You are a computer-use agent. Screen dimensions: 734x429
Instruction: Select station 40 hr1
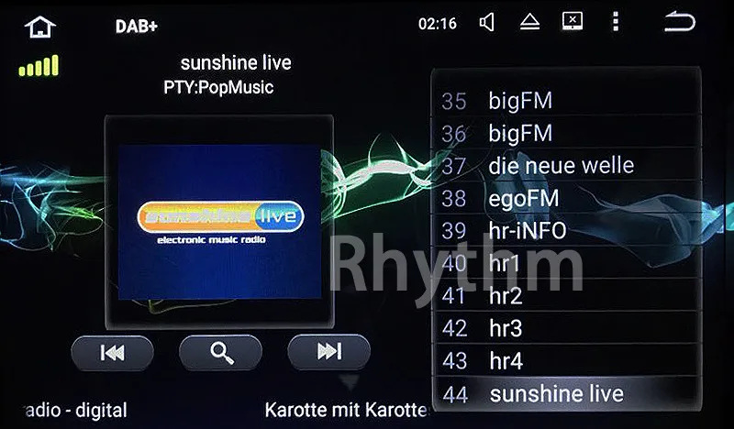coord(566,263)
